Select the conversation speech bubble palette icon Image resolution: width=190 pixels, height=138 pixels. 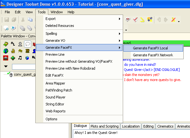click(x=27, y=44)
